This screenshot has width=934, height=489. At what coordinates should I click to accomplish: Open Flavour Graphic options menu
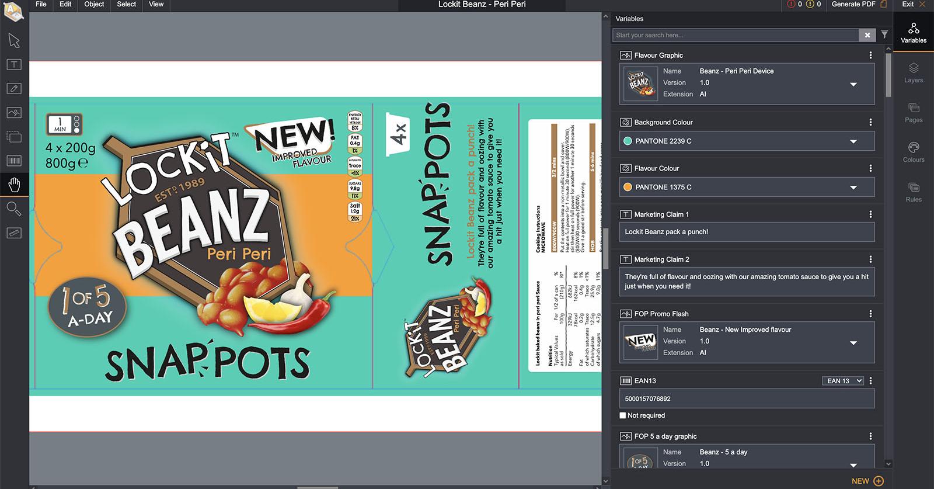[x=870, y=55]
